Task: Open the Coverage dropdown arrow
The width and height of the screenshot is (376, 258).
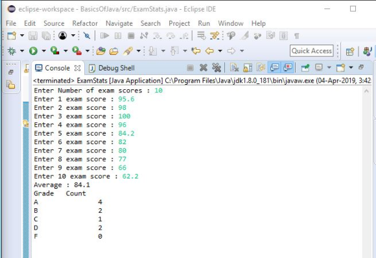Action: 65,51
